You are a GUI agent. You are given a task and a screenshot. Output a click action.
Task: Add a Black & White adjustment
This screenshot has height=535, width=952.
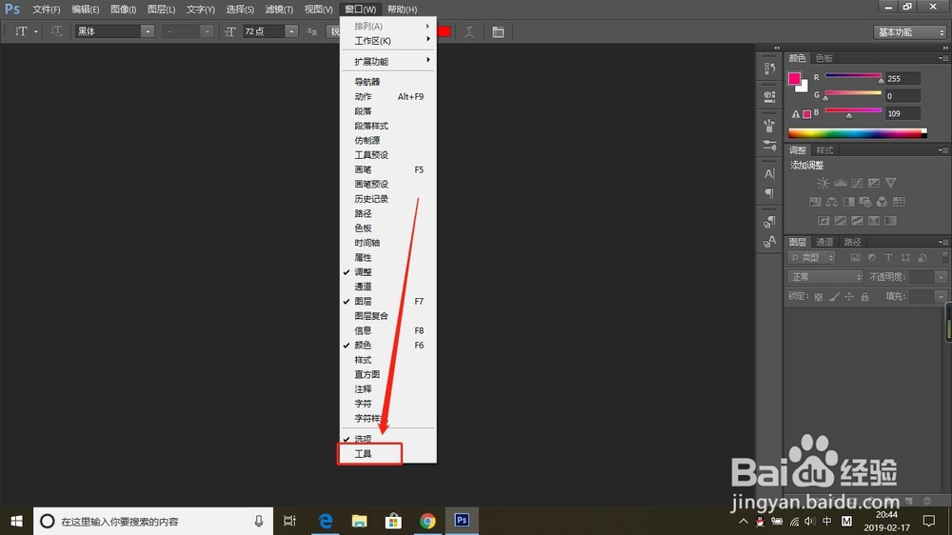849,202
